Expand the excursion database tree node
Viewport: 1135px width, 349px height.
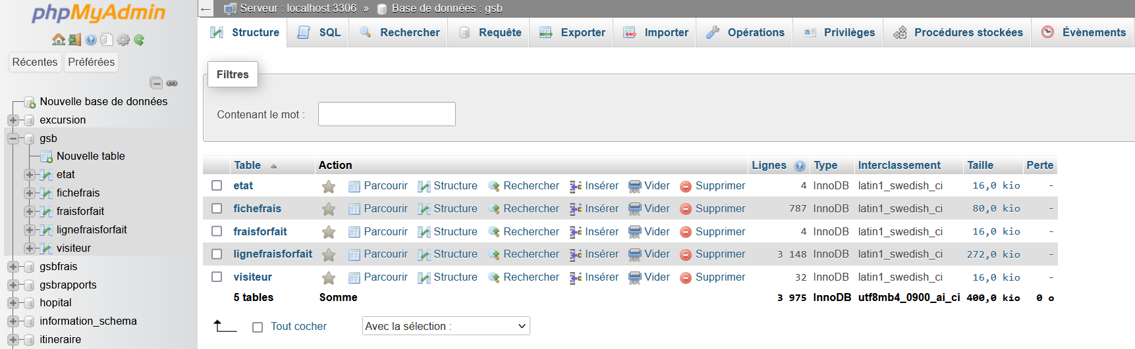pyautogui.click(x=13, y=120)
